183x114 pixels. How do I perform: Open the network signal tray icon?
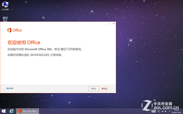point(162,111)
